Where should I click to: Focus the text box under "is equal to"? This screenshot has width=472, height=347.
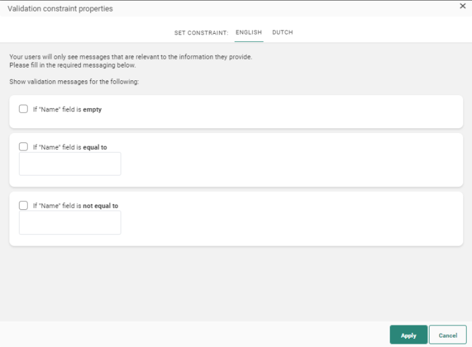[x=70, y=164]
